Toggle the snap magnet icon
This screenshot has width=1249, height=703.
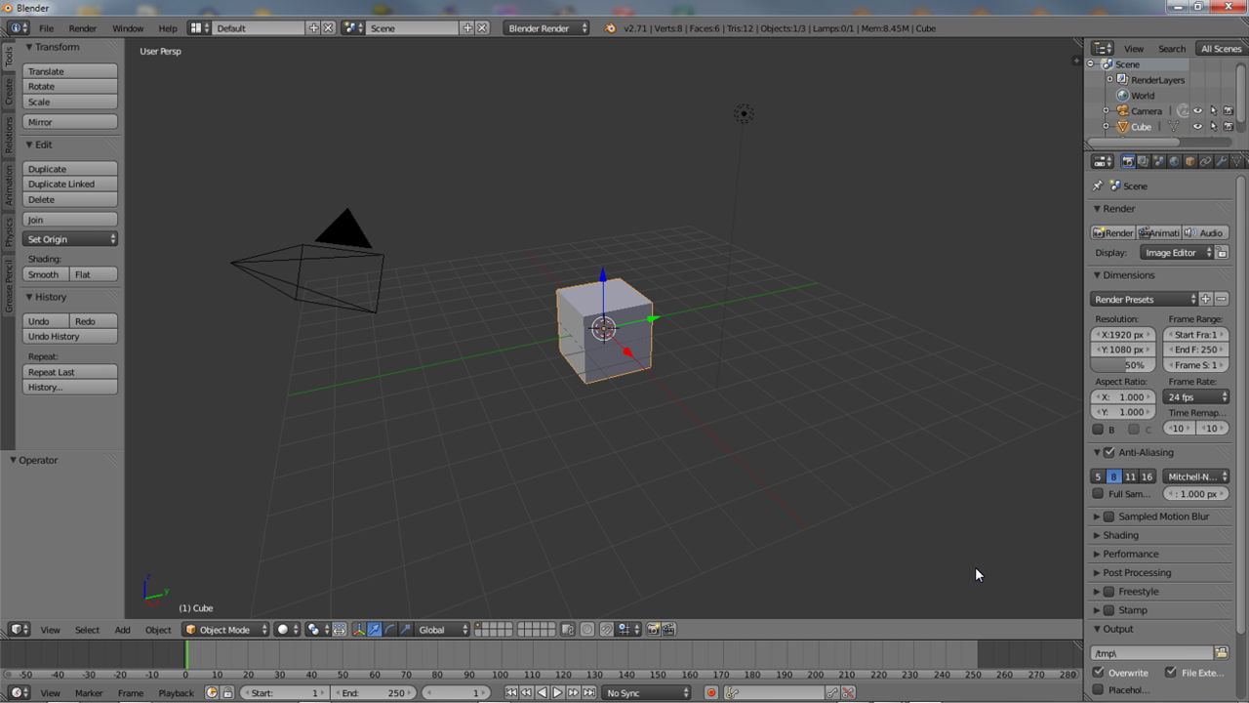(x=606, y=630)
